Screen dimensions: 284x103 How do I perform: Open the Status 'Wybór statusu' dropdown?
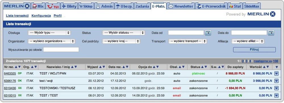click(x=124, y=33)
